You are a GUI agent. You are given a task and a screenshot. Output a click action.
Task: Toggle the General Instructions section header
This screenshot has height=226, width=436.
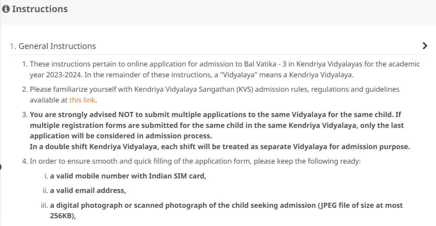point(219,46)
